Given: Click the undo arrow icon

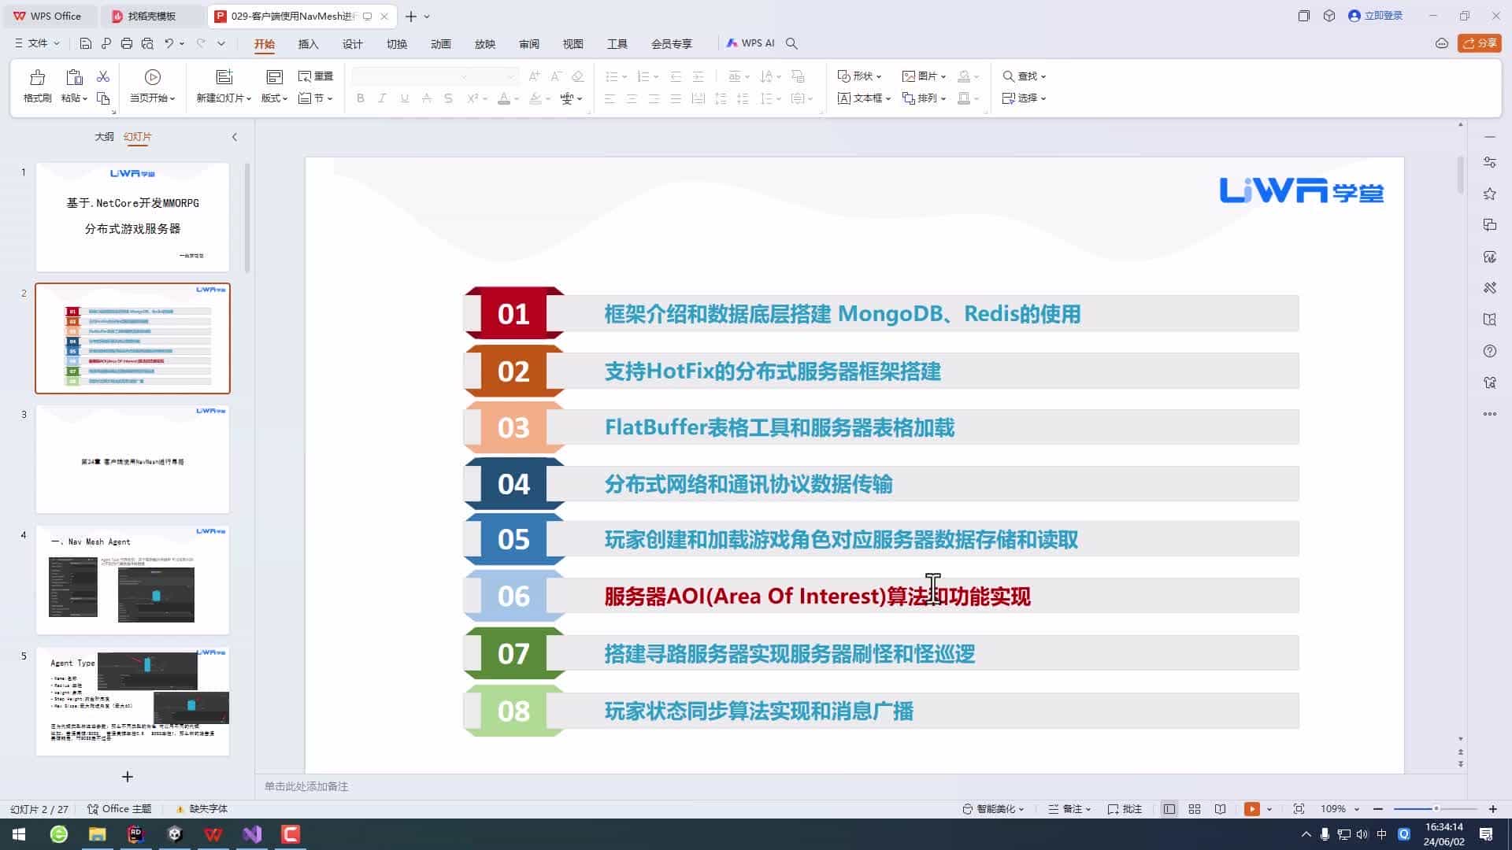Looking at the screenshot, I should click(x=169, y=43).
